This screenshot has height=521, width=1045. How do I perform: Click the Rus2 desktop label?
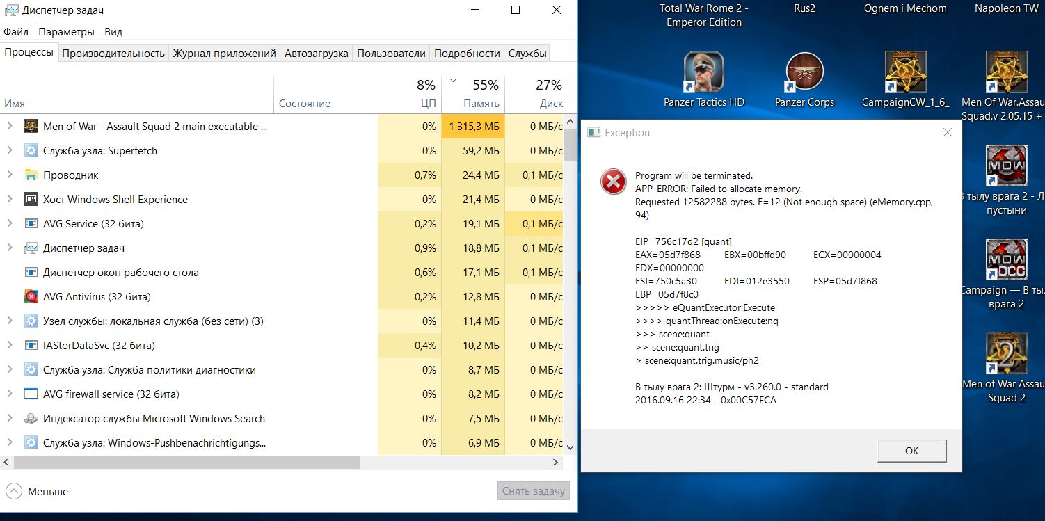pyautogui.click(x=804, y=8)
